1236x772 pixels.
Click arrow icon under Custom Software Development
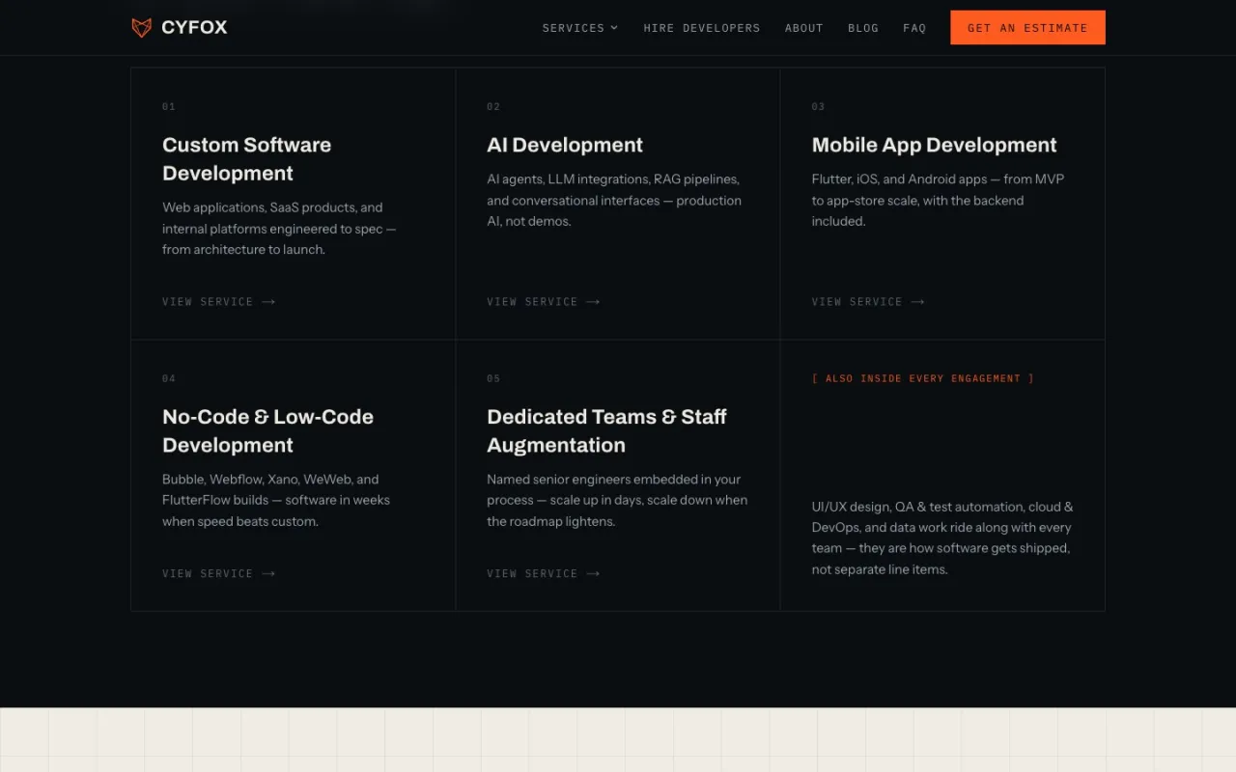tap(268, 302)
